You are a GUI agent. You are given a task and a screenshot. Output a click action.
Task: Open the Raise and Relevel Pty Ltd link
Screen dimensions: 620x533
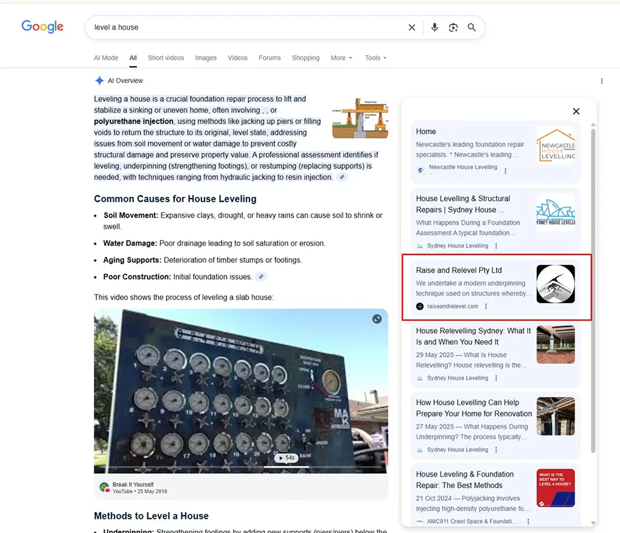point(458,270)
